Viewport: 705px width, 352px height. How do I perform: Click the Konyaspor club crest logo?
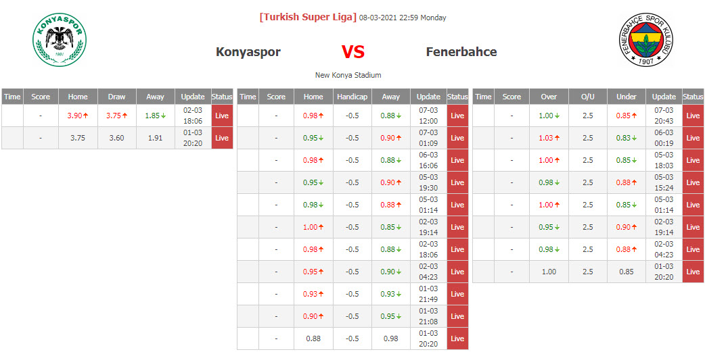point(60,39)
